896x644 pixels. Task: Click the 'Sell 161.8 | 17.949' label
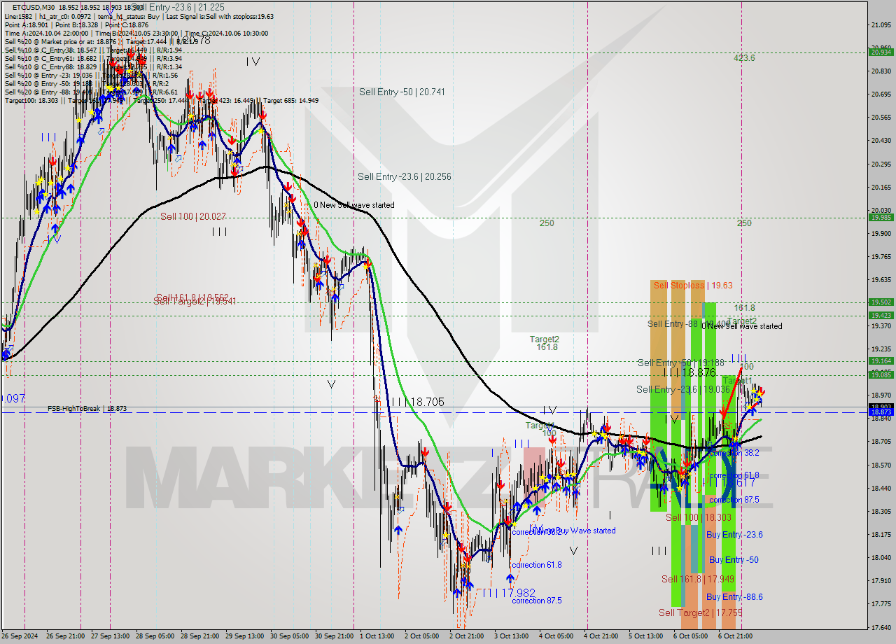click(698, 579)
